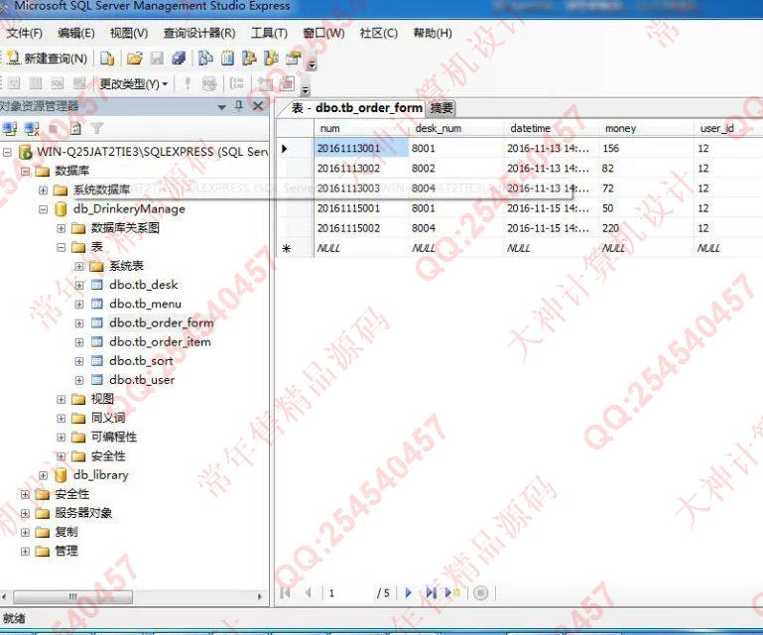The height and width of the screenshot is (635, 763).
Task: Click the Filter funnel icon
Action: [x=97, y=128]
